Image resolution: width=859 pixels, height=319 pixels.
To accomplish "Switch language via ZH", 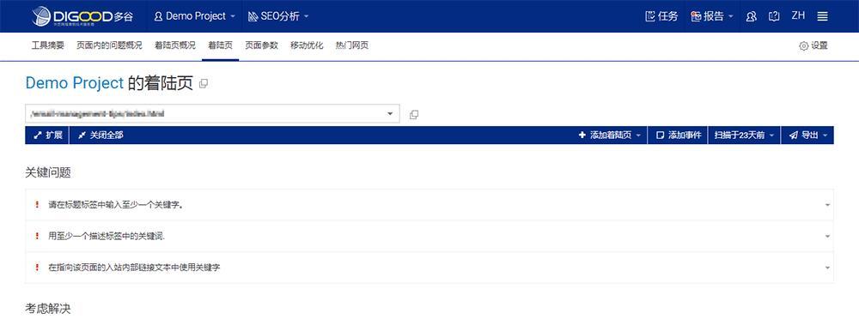I will point(798,15).
